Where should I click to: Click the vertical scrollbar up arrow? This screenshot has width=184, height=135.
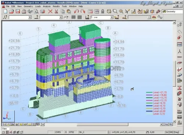(174, 22)
